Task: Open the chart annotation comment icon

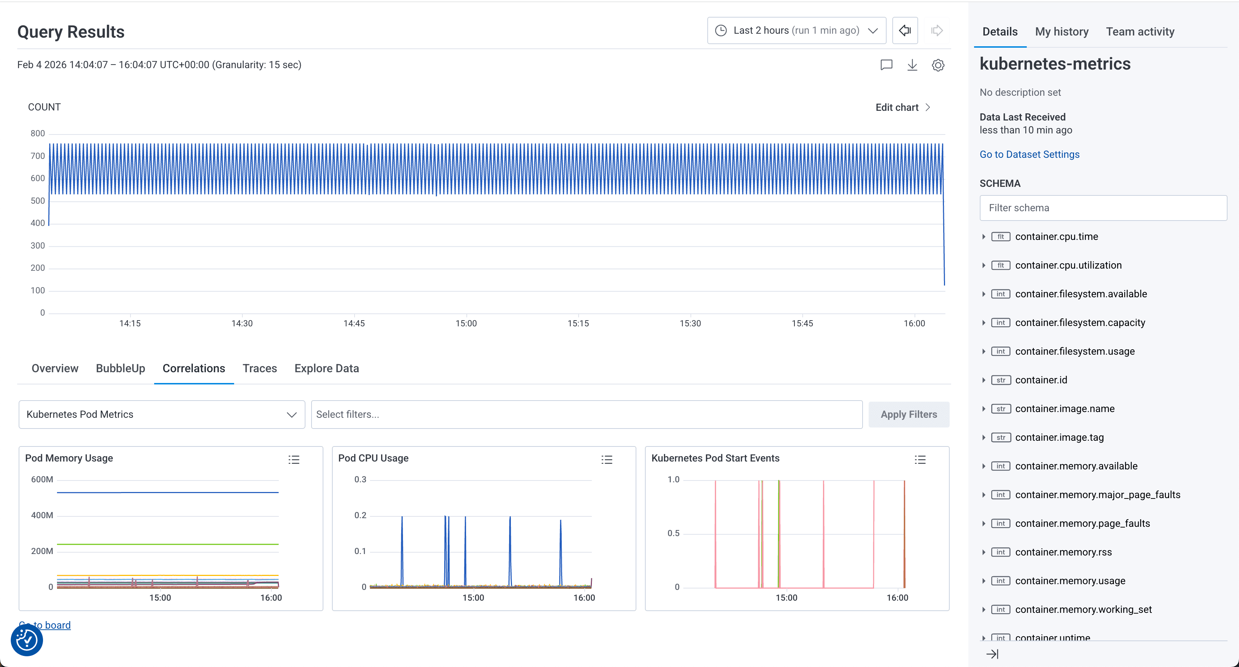Action: (887, 65)
